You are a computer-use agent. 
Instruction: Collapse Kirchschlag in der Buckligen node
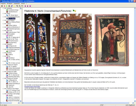tap(3, 94)
